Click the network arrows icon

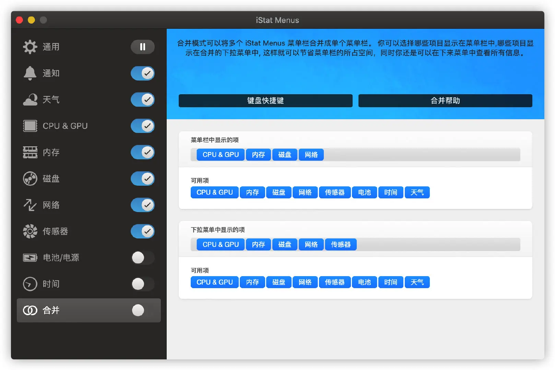[x=30, y=205]
